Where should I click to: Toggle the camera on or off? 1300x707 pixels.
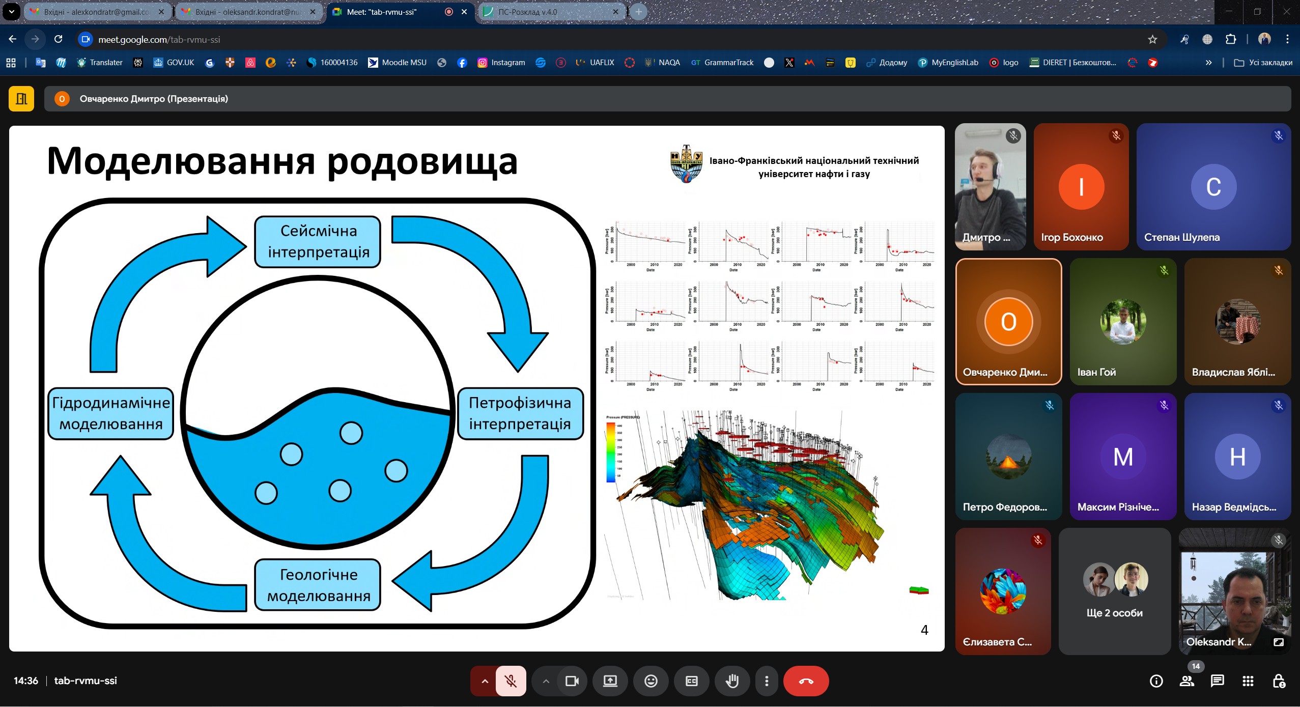pyautogui.click(x=572, y=681)
